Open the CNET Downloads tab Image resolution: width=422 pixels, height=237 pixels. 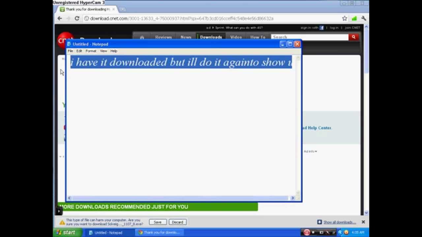coord(211,37)
